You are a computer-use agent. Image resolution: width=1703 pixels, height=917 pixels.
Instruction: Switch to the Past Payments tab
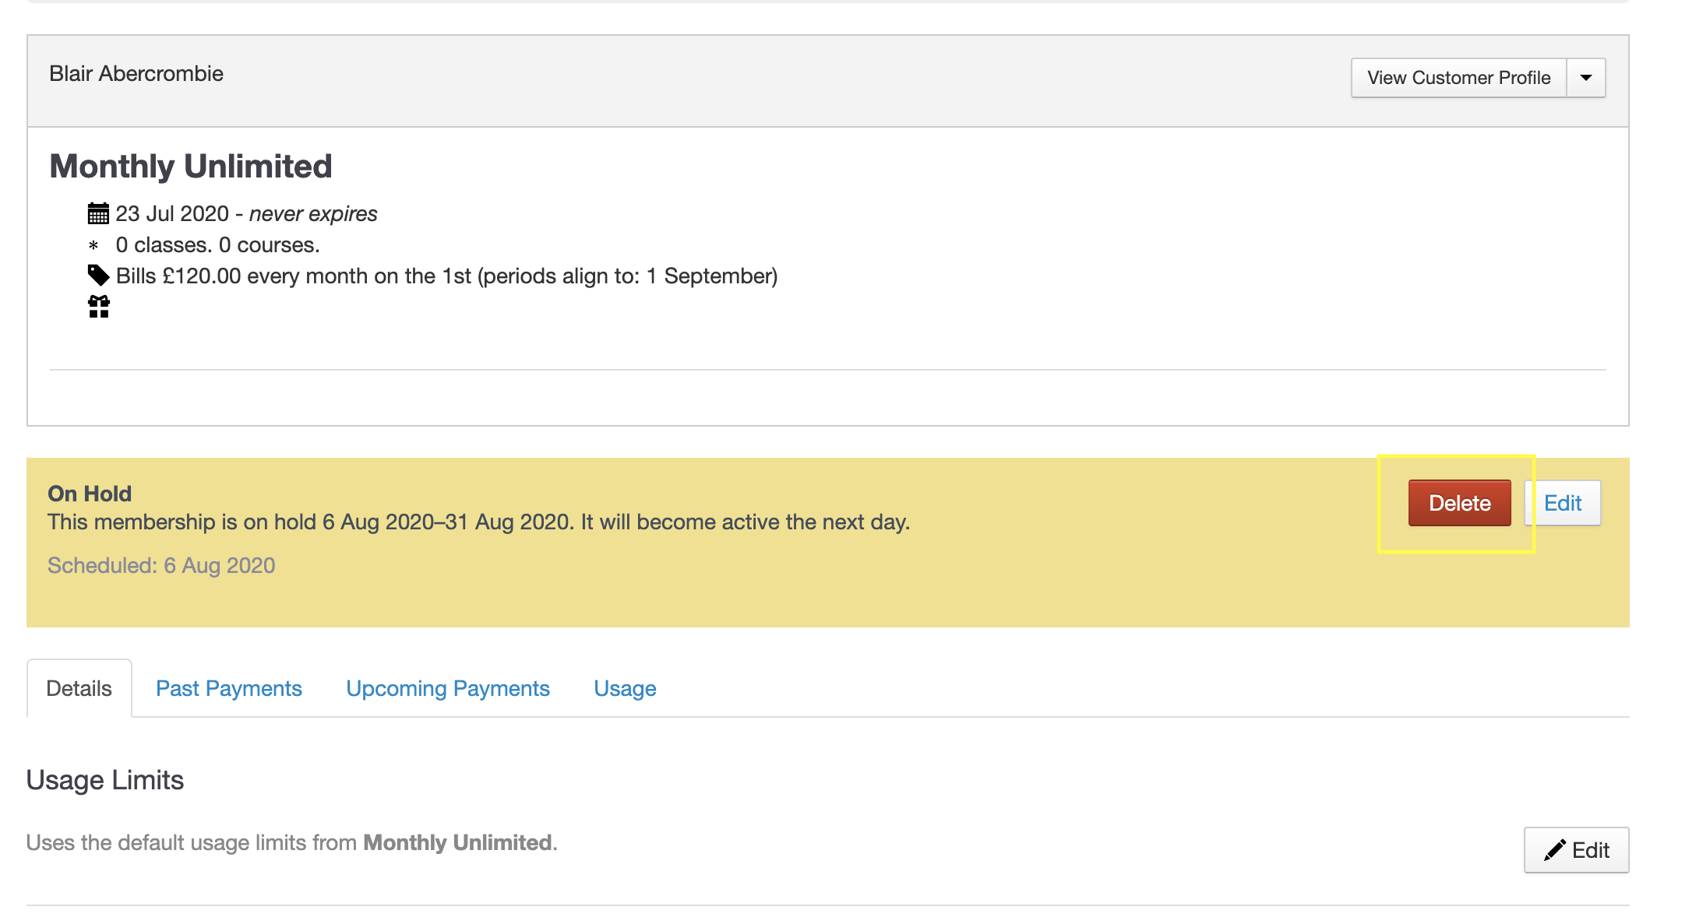tap(228, 688)
